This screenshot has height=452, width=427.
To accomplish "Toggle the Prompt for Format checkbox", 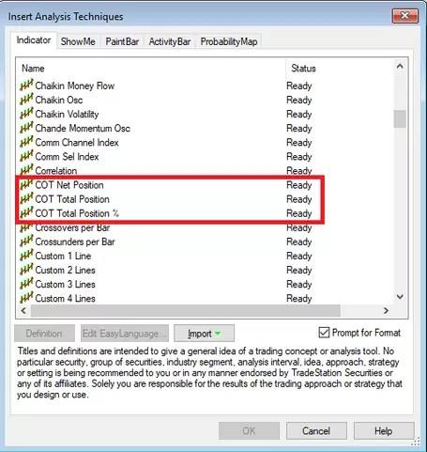I will point(324,333).
